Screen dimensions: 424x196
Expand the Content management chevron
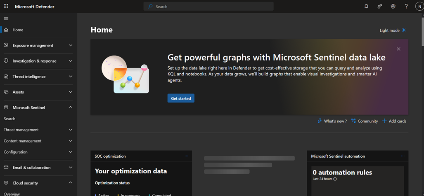coord(71,141)
